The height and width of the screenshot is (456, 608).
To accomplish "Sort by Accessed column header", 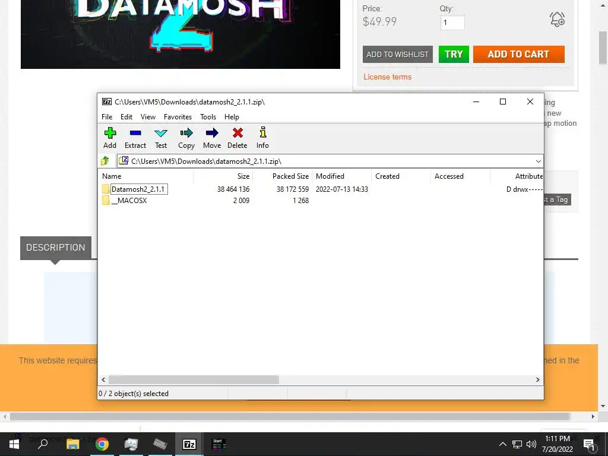I will pos(460,176).
